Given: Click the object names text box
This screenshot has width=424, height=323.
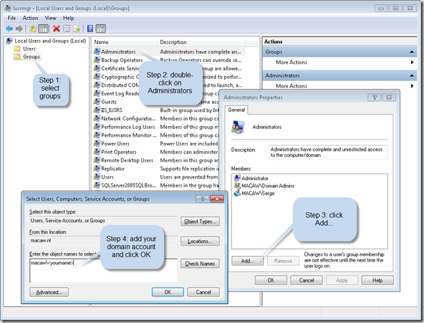Looking at the screenshot, I should (103, 270).
